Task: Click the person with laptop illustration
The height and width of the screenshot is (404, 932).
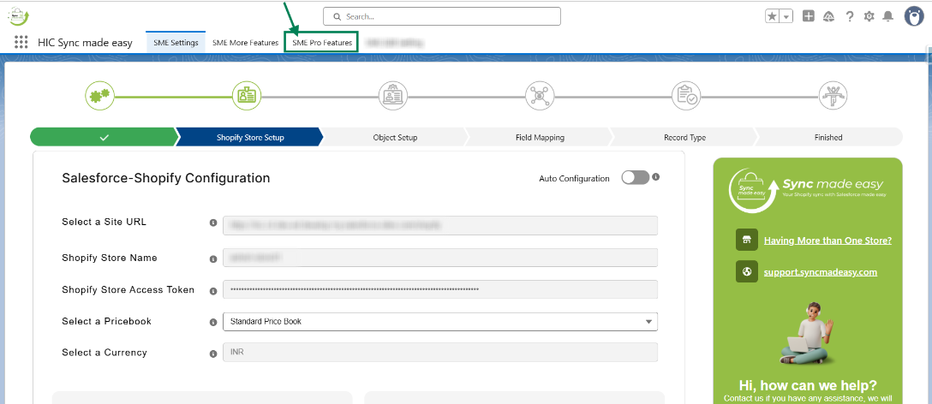Action: pyautogui.click(x=808, y=333)
